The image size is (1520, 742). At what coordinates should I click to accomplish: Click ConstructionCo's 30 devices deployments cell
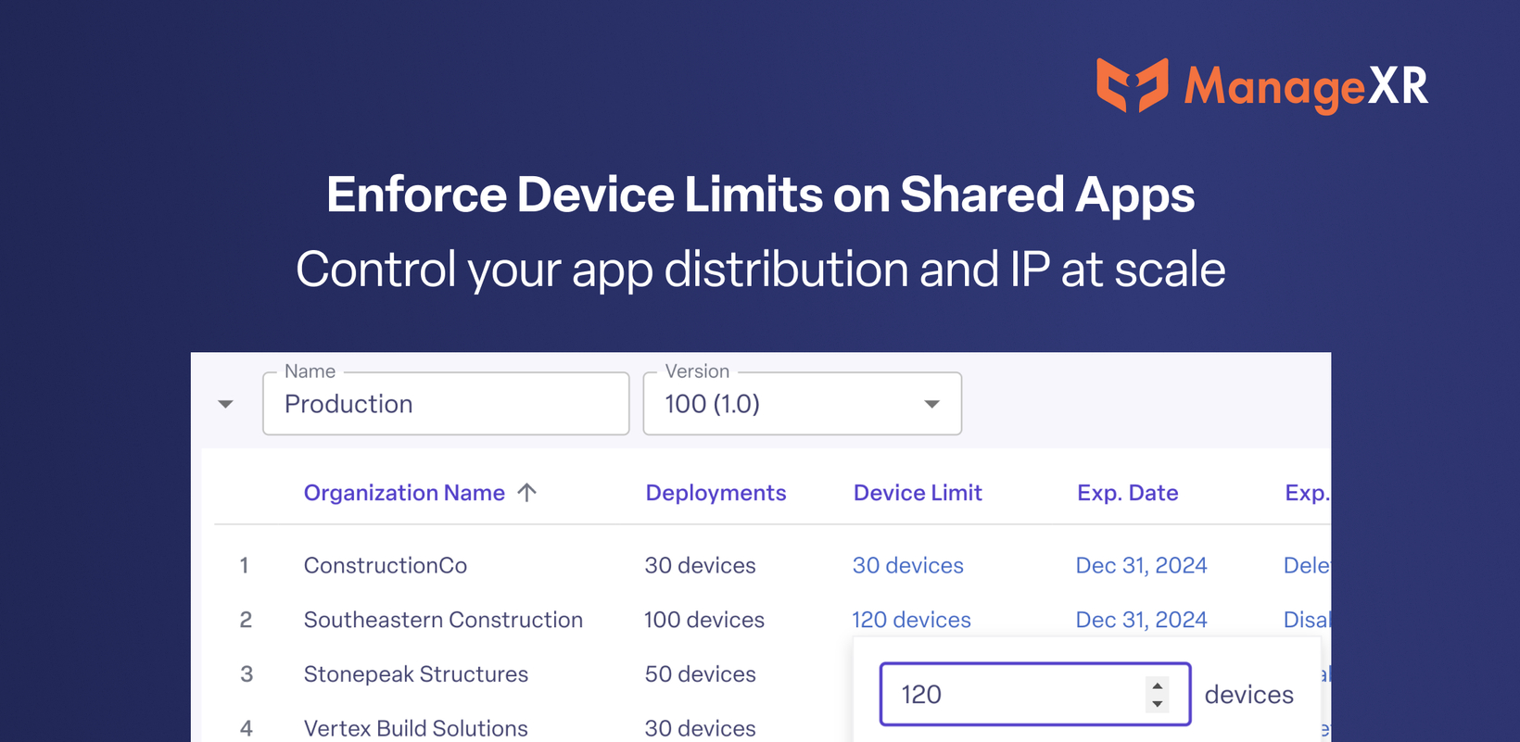point(700,565)
